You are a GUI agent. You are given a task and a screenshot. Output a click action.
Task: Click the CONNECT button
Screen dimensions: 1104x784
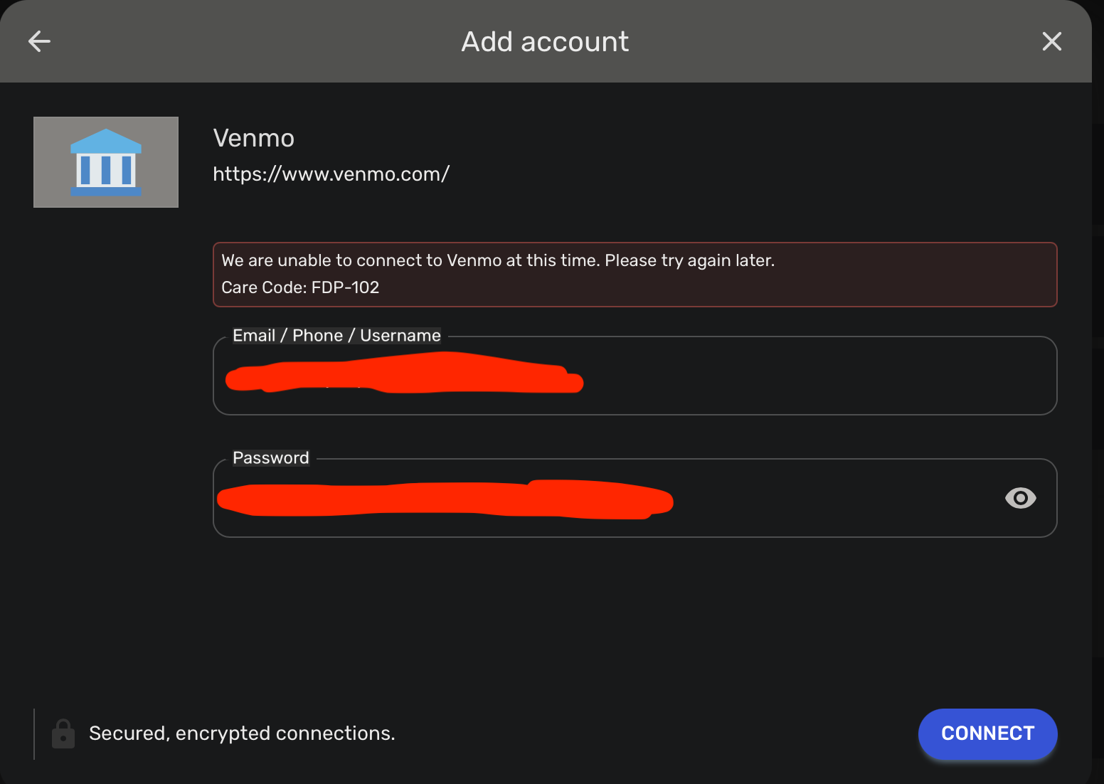987,733
